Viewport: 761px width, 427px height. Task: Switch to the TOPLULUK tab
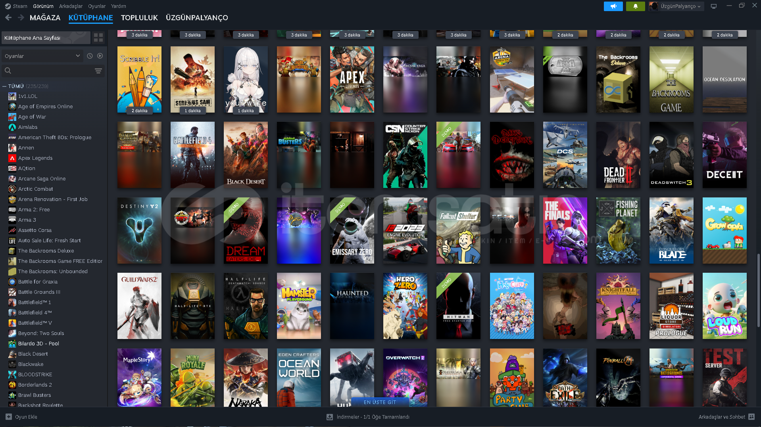click(139, 17)
